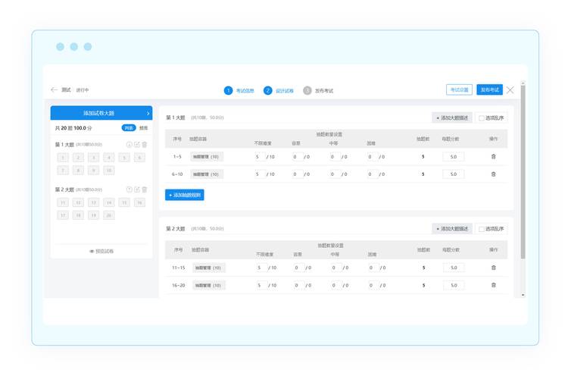The image size is (571, 379).
Task: Delete 第1大题 in the left sidebar
Action: point(145,144)
